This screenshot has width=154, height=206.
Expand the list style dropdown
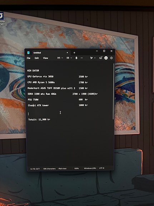coord(69,58)
